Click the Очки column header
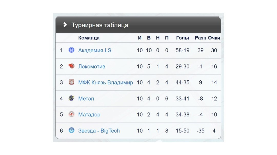The image size is (277, 155). (214, 38)
